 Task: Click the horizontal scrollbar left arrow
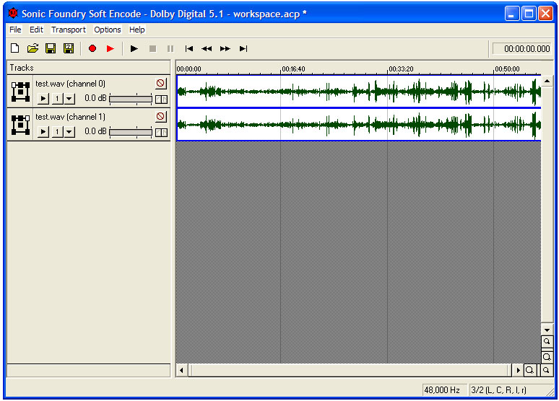[181, 371]
